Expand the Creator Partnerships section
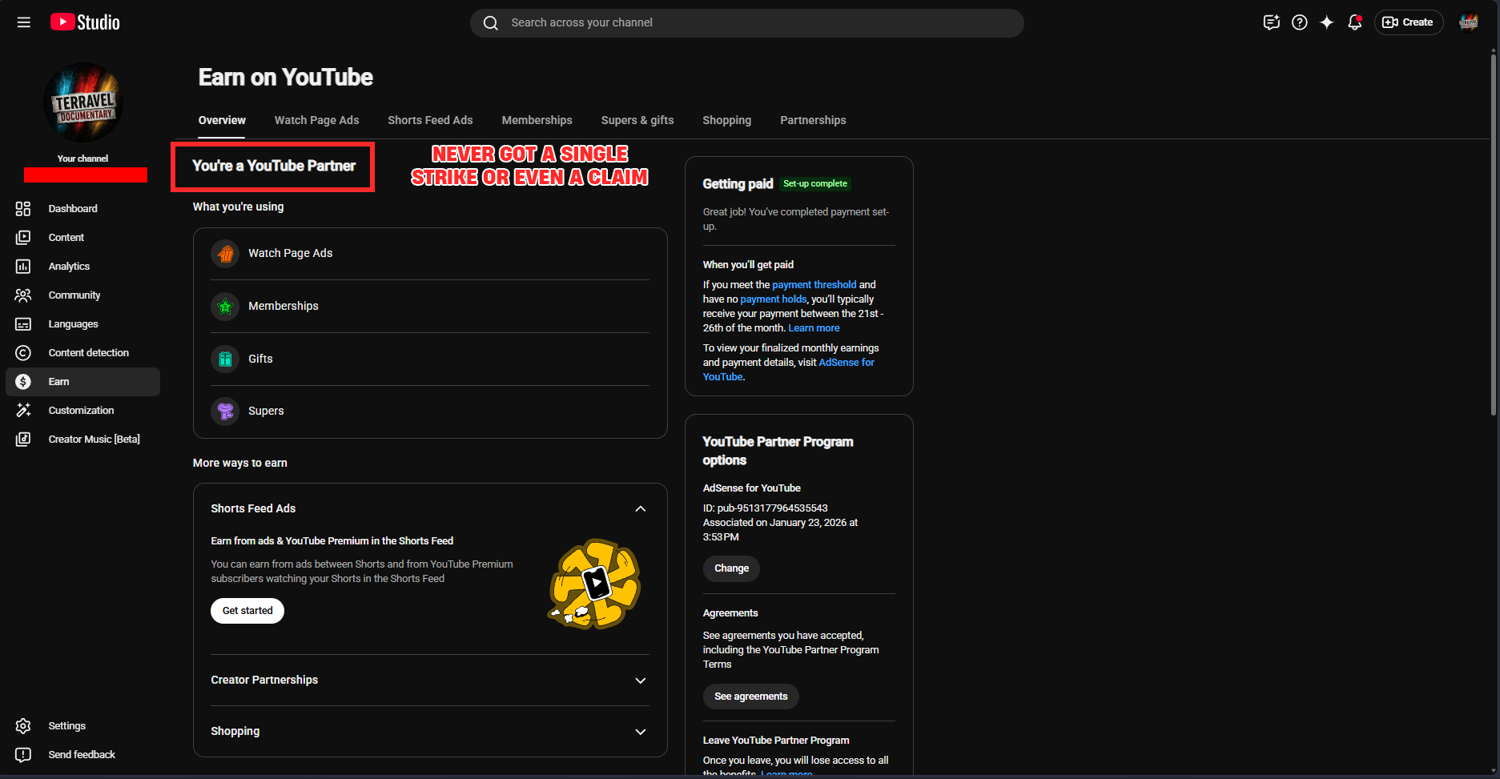The width and height of the screenshot is (1500, 779). (x=640, y=681)
